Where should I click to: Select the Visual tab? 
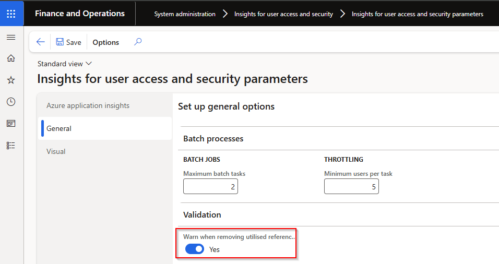click(x=56, y=151)
